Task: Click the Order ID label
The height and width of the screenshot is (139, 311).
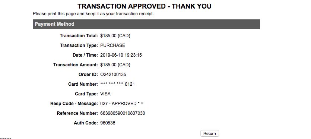Action: coord(88,75)
